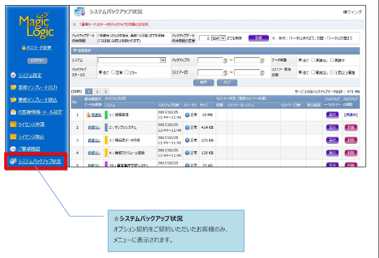The width and height of the screenshot is (379, 258).
Task: Click the ライセンス申請 icon in sidebar
Action: point(13,125)
